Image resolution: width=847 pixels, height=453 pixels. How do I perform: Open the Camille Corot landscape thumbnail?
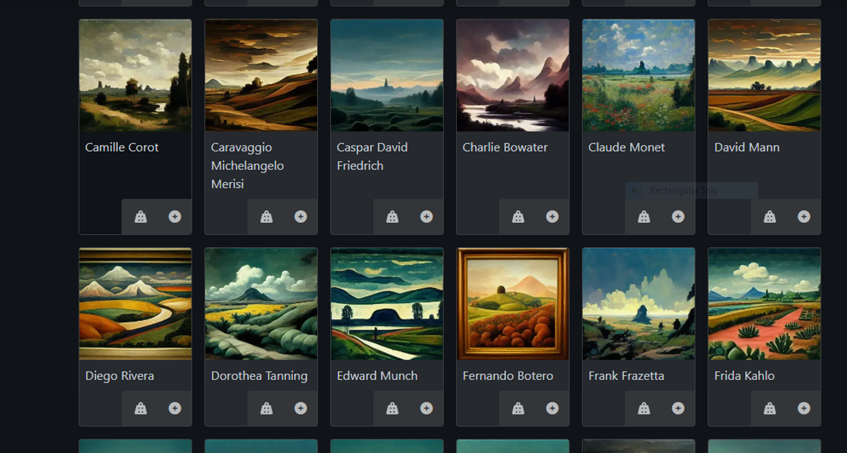(136, 75)
